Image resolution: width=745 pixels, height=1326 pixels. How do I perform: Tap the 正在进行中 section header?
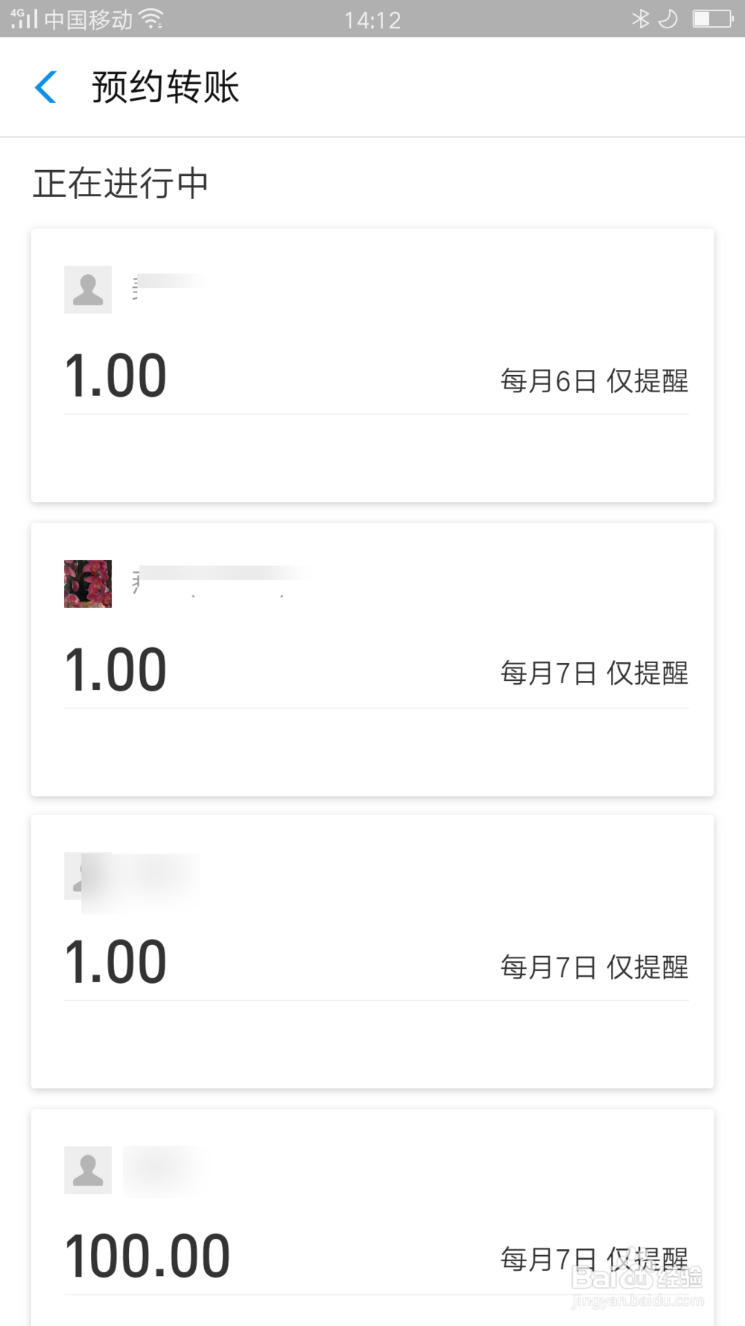(121, 183)
